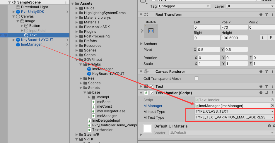Open the Tag dropdown set to Untagged
The width and height of the screenshot is (275, 143).
pyautogui.click(x=184, y=6)
